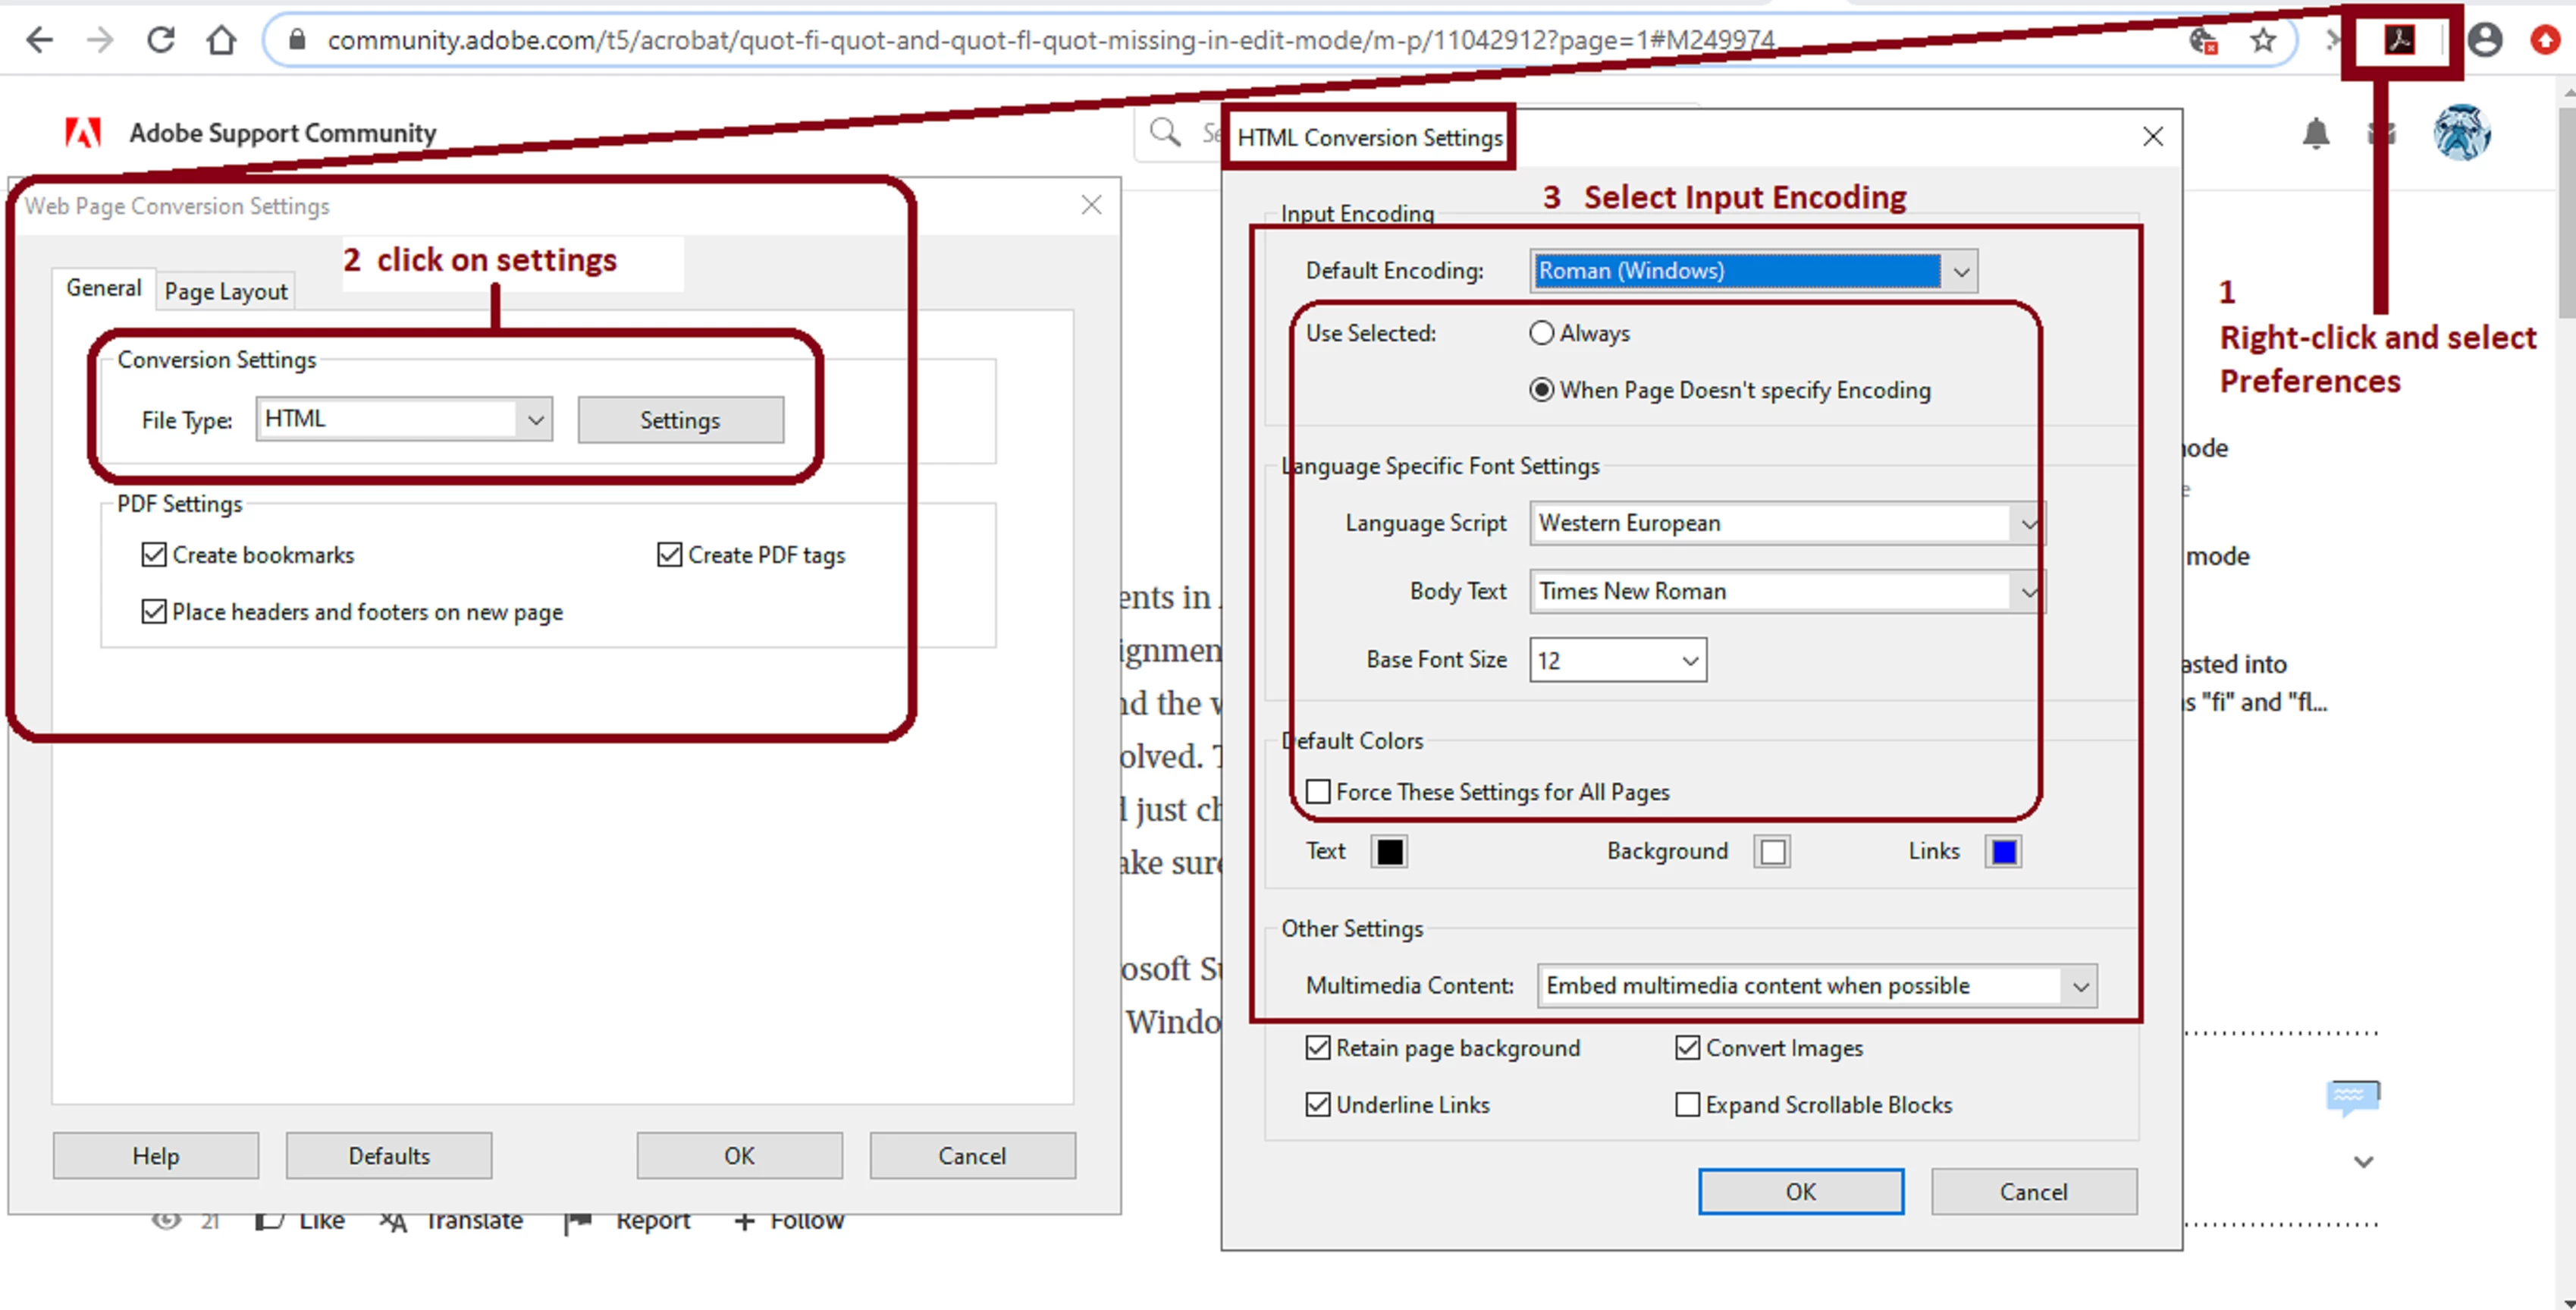The image size is (2576, 1310).
Task: Click the Chrome profile account icon
Action: (2485, 40)
